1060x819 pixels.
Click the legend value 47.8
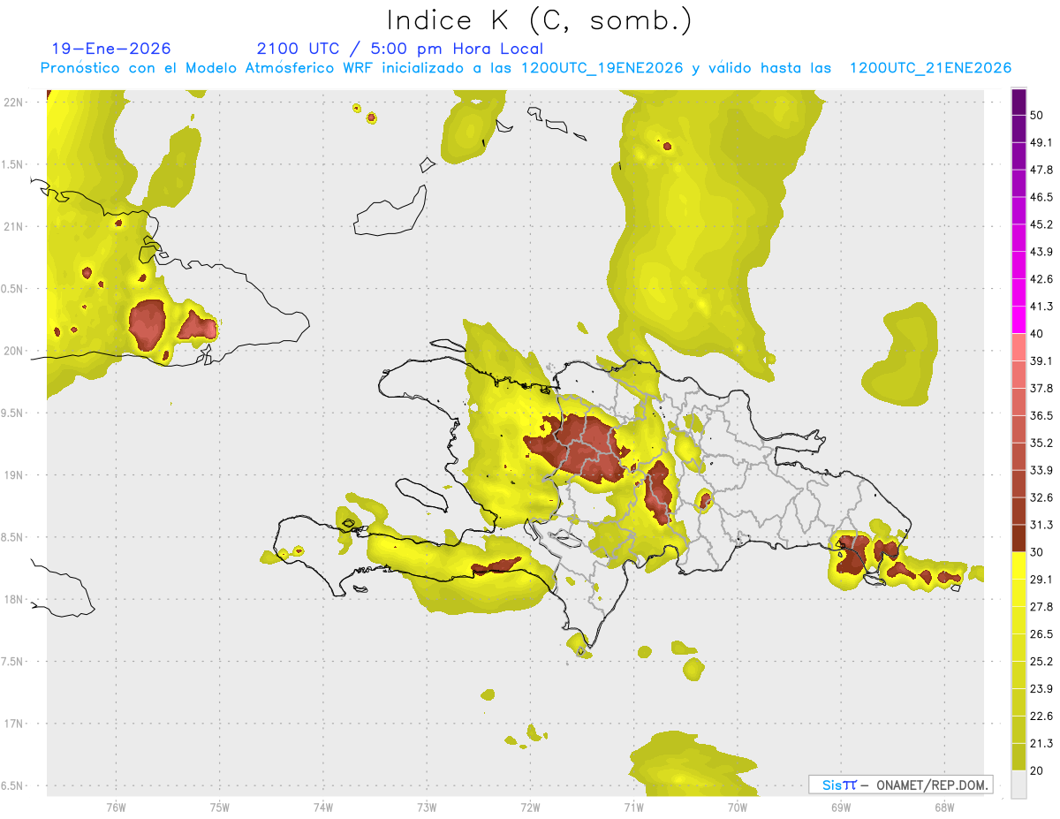(1041, 170)
